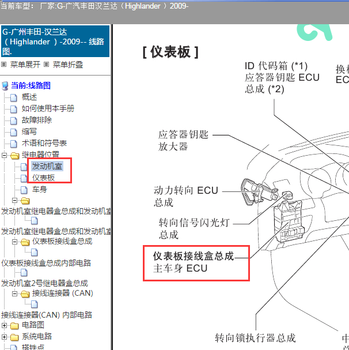Viewport: 349px width, 350px height.
Task: Click the folder icon of 继电器位置
Action: [15, 156]
